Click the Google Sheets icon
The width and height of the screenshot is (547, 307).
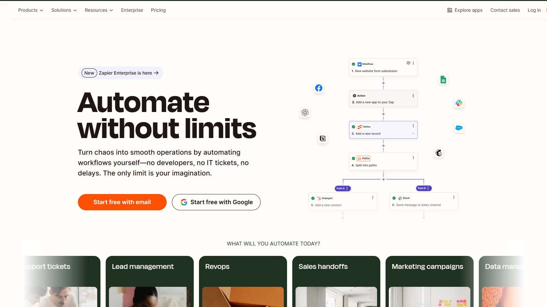[443, 80]
